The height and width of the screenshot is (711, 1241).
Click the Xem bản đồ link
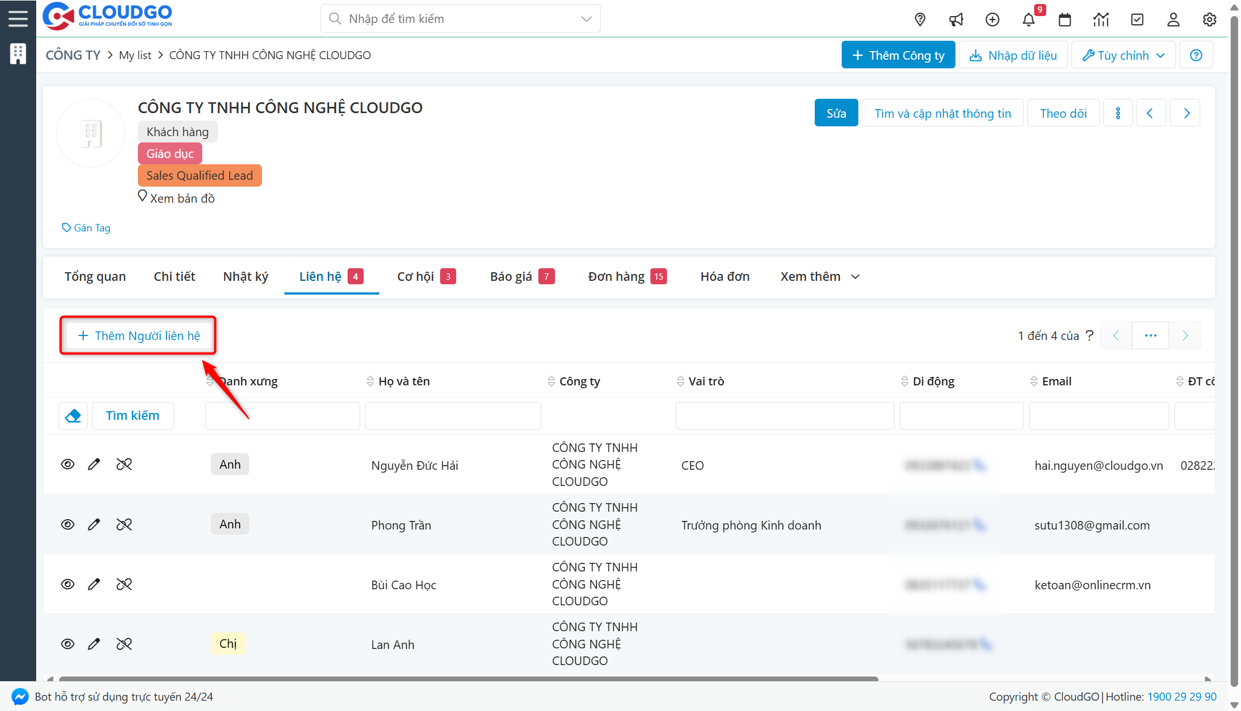coord(182,199)
